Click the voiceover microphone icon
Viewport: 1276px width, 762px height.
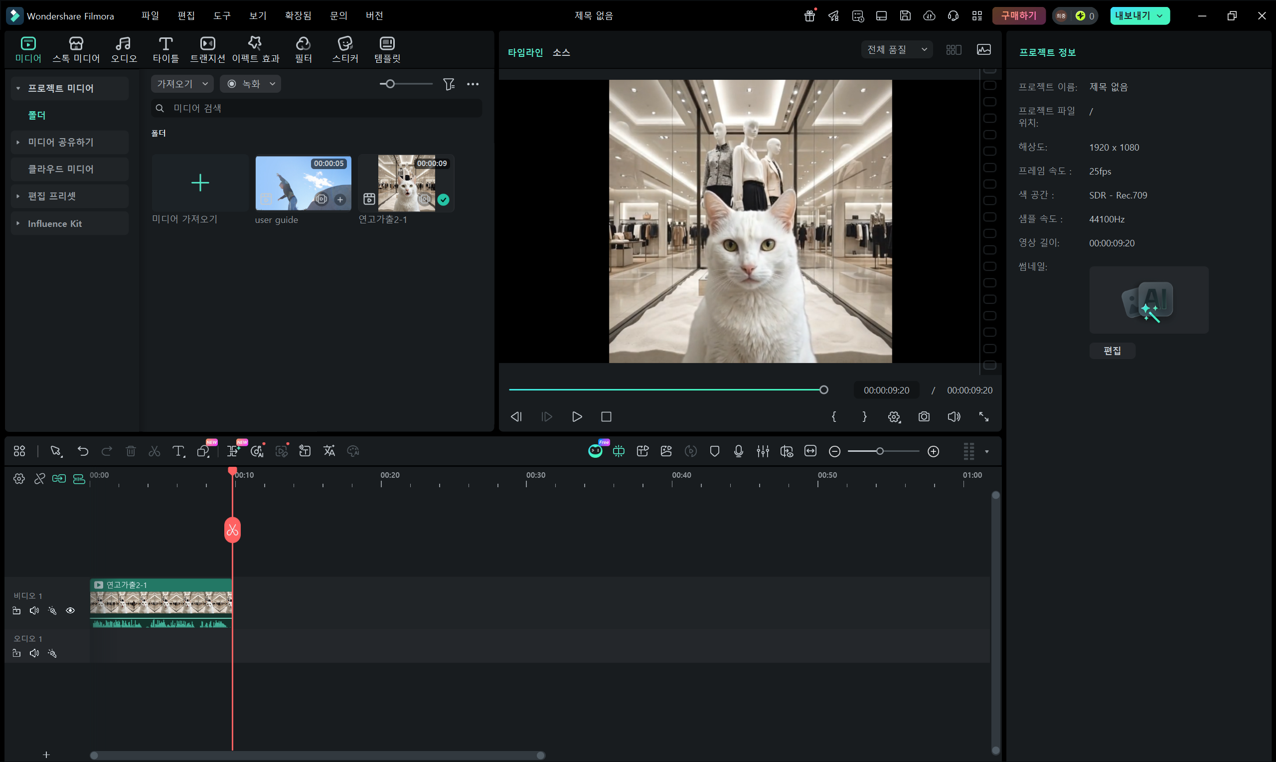coord(738,451)
